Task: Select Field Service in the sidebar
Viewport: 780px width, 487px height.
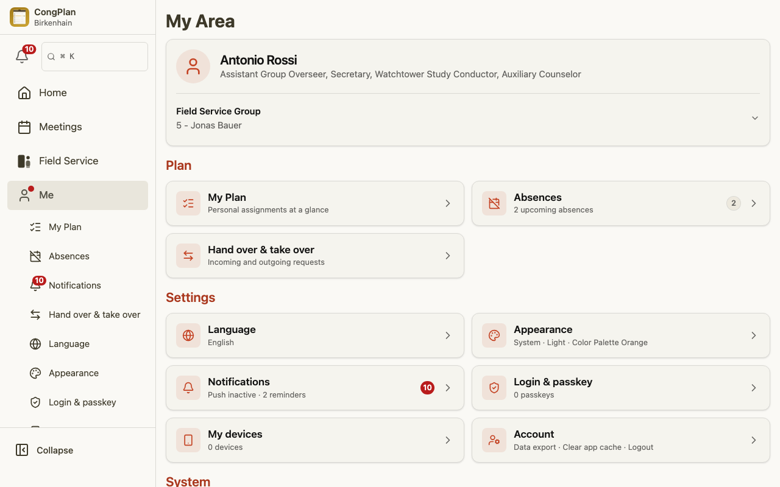Action: 77,161
